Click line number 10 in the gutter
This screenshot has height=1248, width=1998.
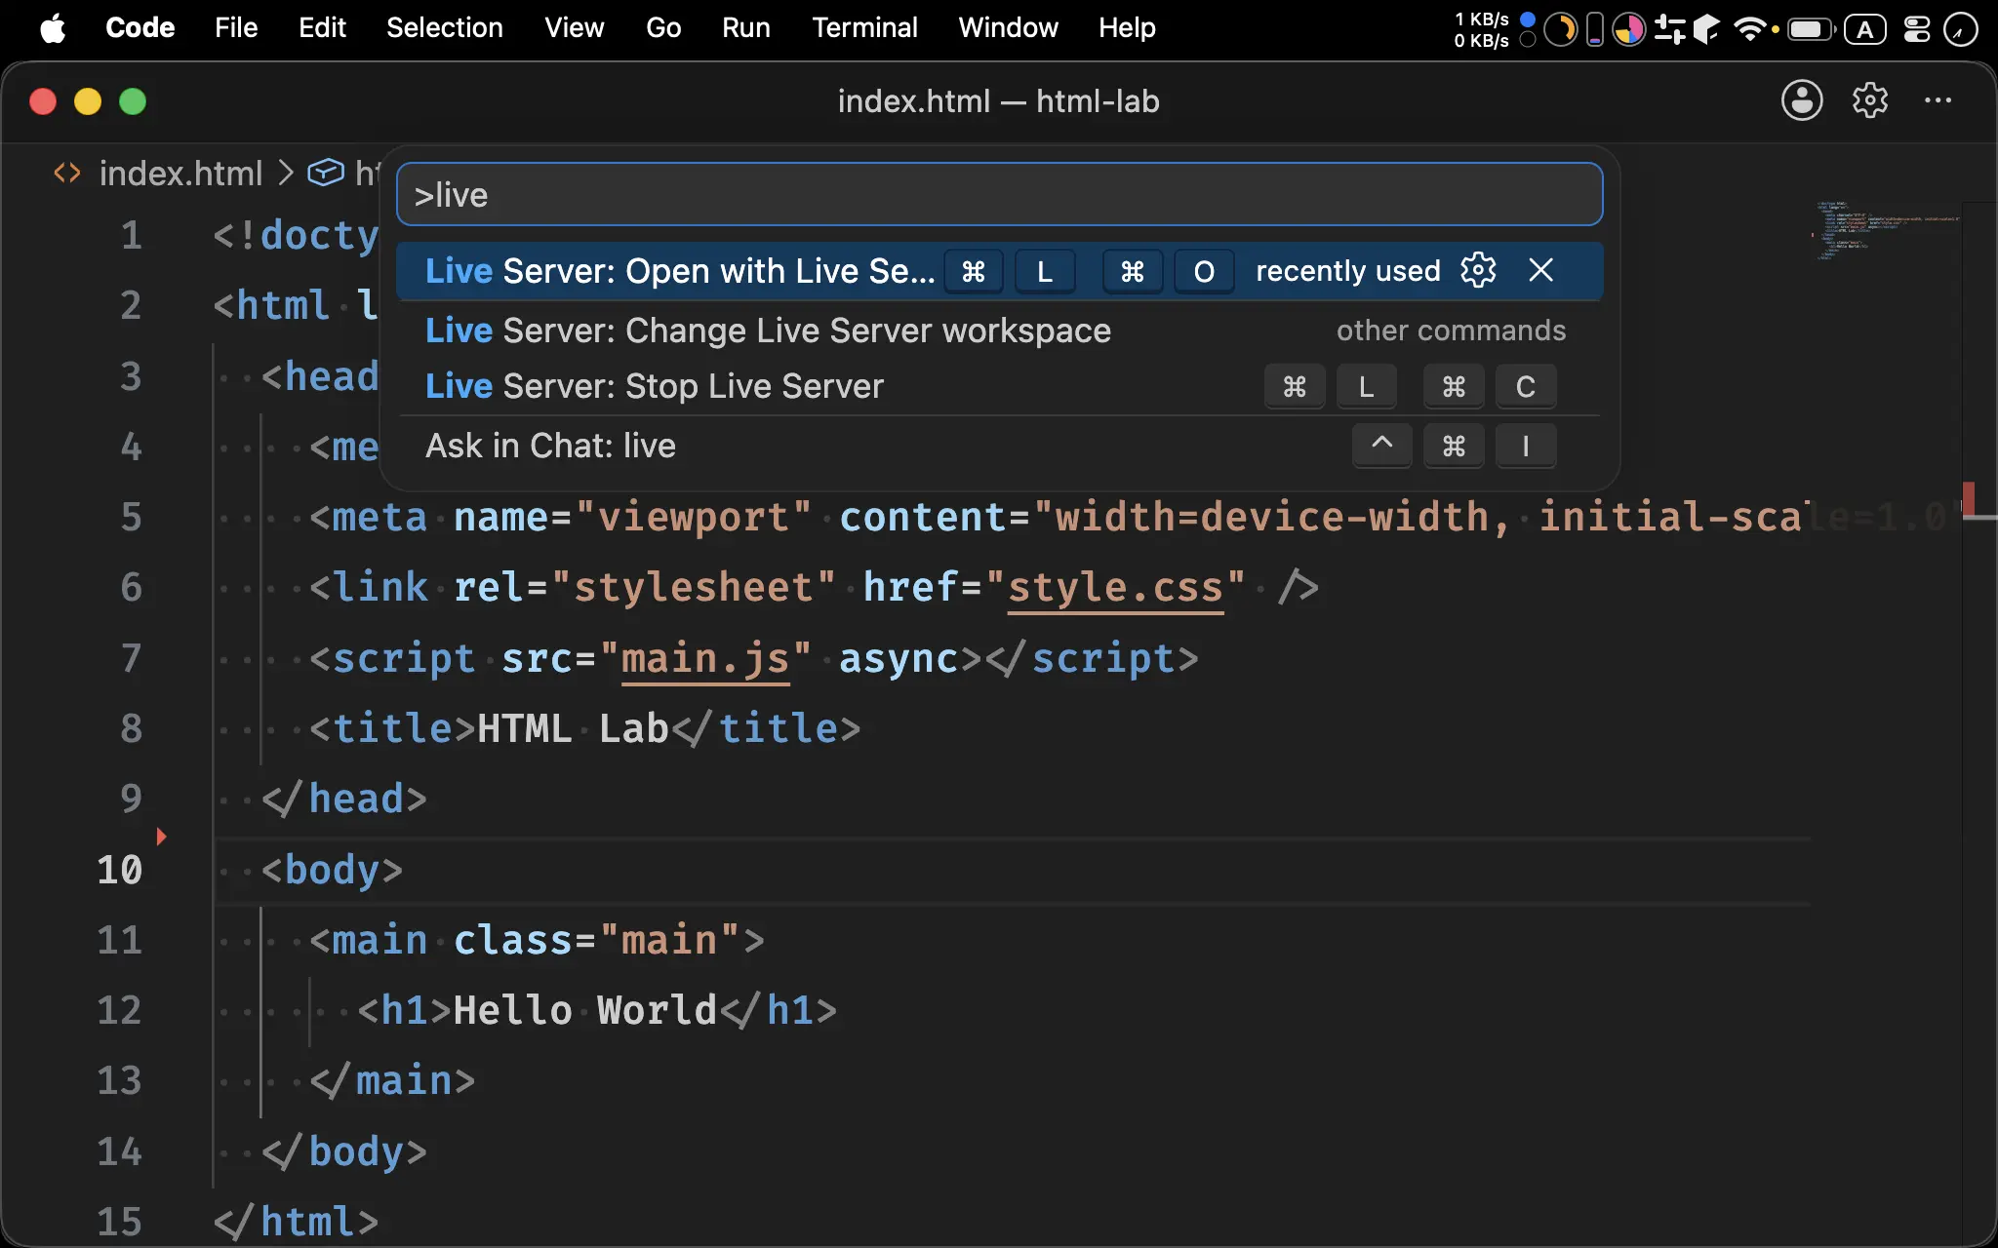tap(120, 870)
